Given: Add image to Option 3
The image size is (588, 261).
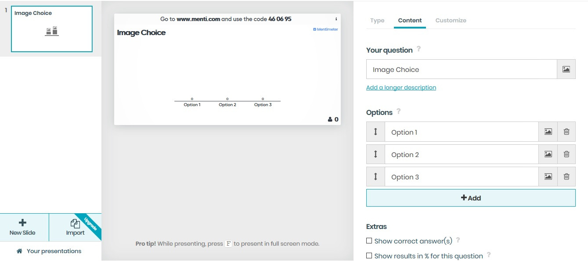Looking at the screenshot, I should [548, 176].
